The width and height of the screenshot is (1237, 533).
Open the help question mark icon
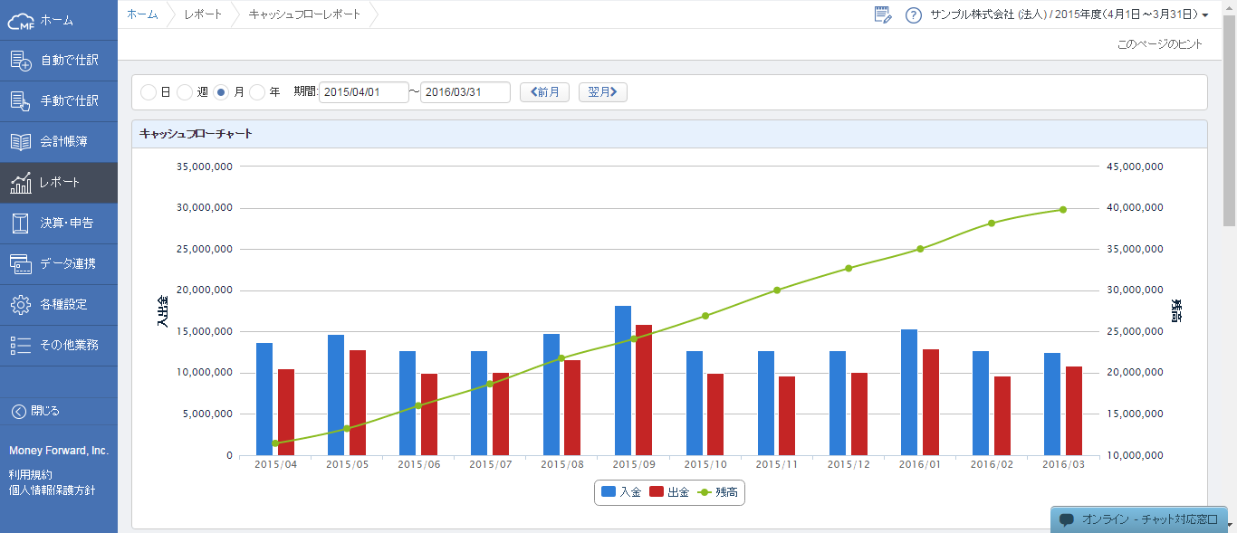(x=913, y=14)
